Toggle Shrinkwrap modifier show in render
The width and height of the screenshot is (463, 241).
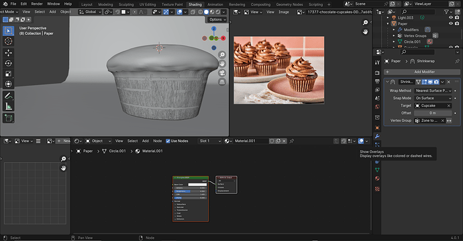click(x=436, y=82)
